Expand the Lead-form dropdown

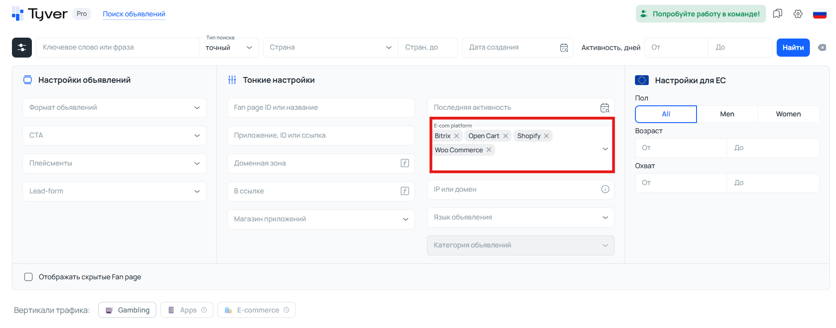(x=115, y=191)
